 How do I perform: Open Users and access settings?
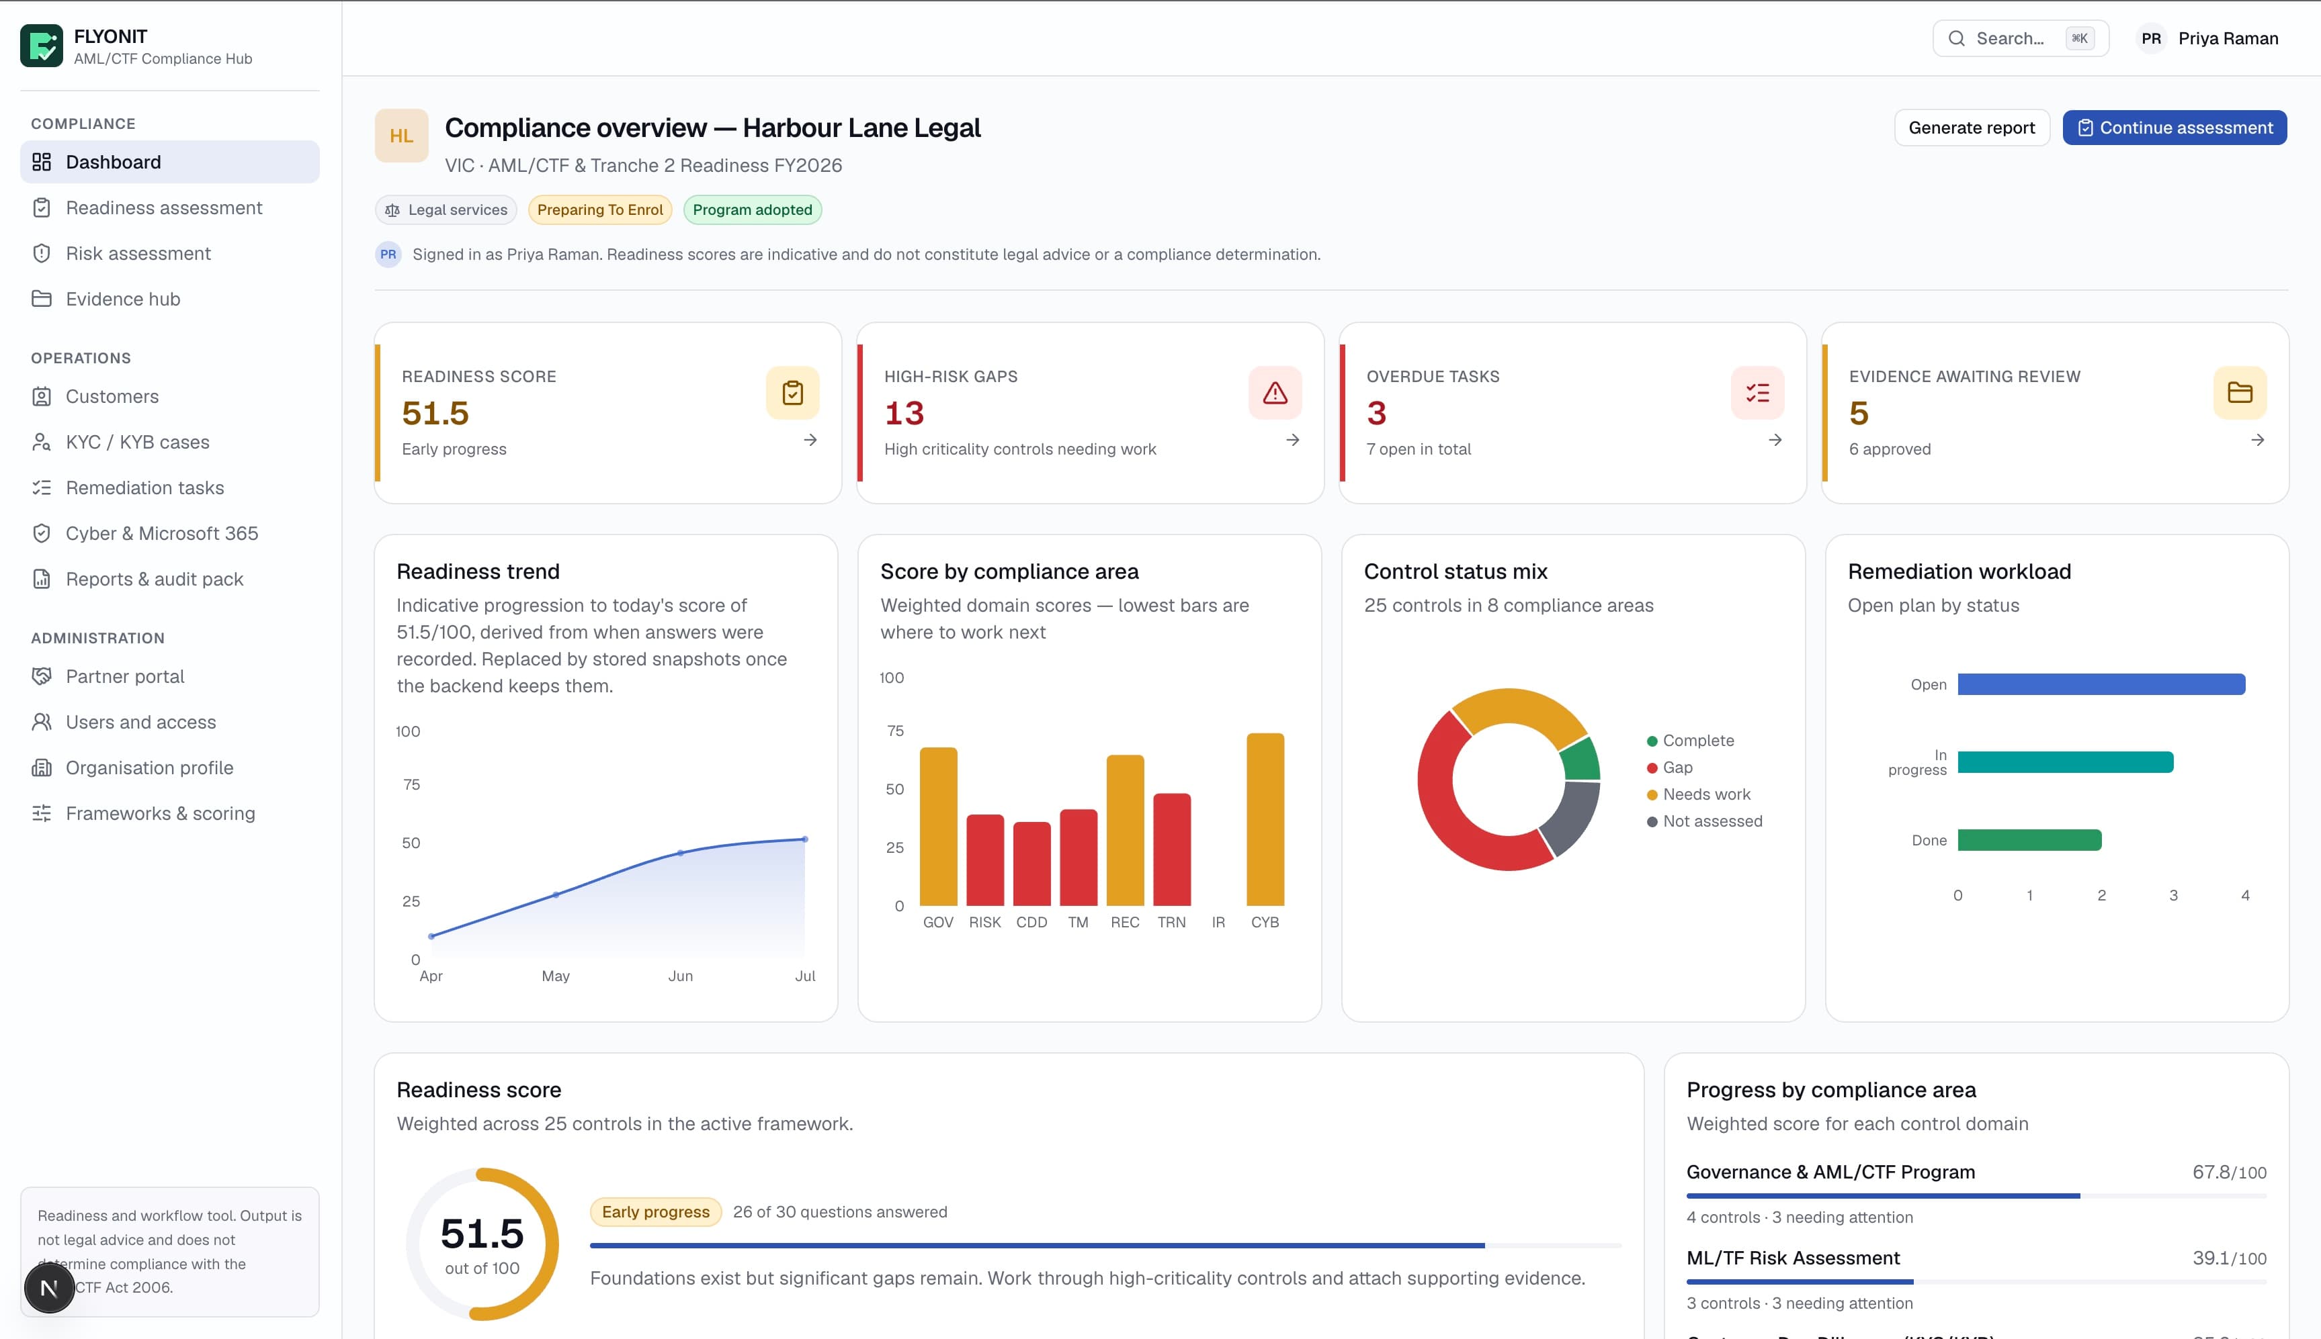click(x=169, y=722)
